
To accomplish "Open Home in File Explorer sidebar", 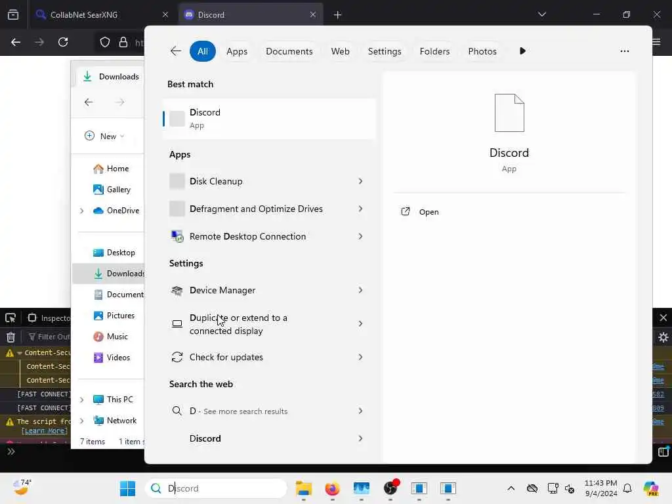I will tap(112, 169).
